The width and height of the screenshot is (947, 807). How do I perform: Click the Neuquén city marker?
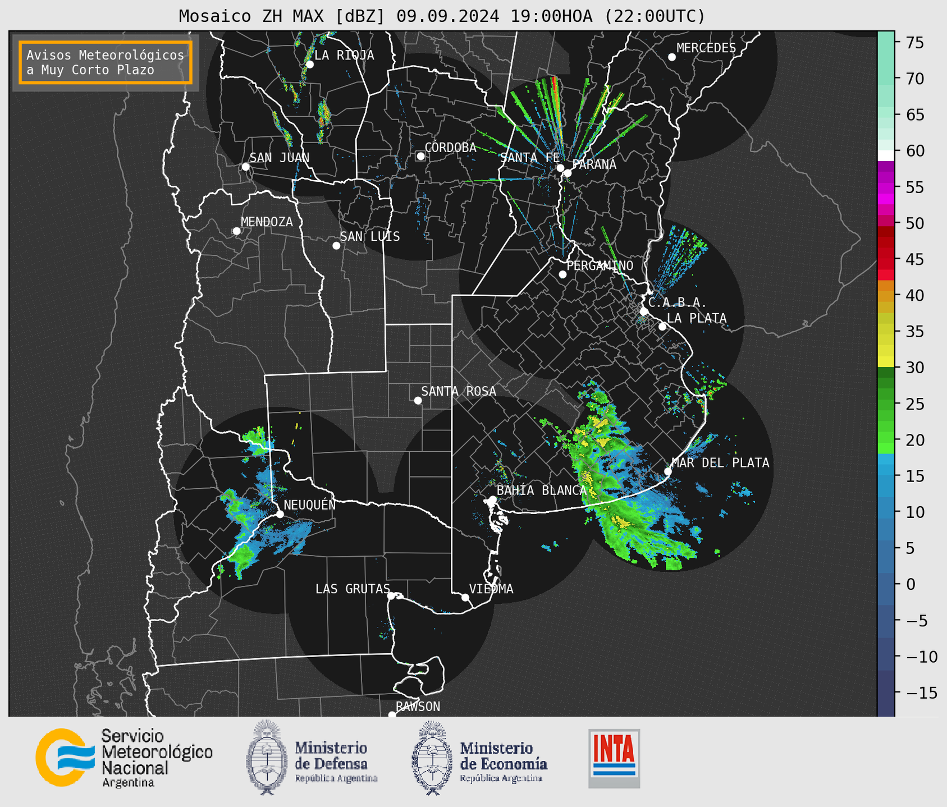(x=280, y=514)
